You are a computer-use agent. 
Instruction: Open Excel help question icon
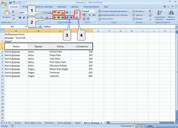pos(165,7)
